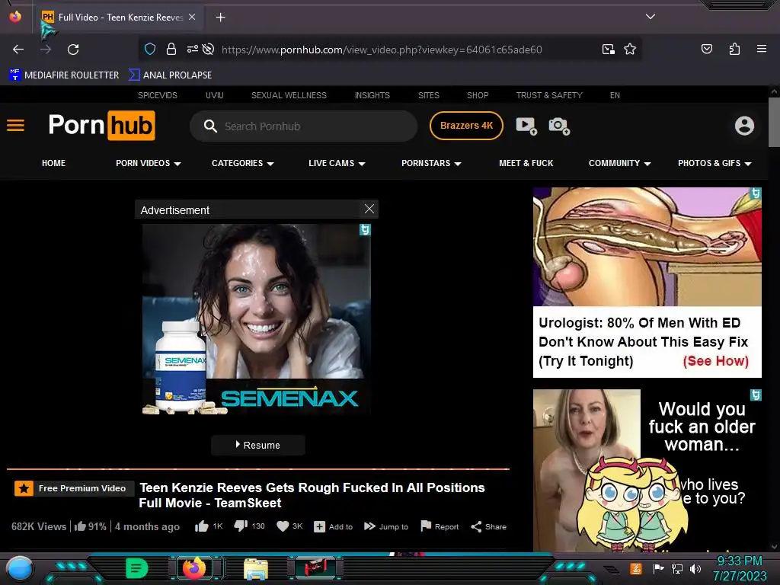Click the Resume button
Image resolution: width=780 pixels, height=585 pixels.
258,445
